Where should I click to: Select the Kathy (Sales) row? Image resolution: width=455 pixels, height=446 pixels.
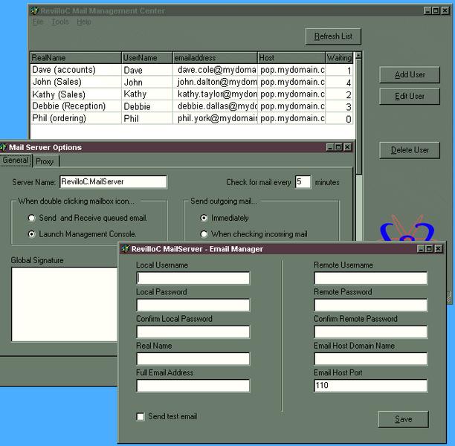point(192,94)
